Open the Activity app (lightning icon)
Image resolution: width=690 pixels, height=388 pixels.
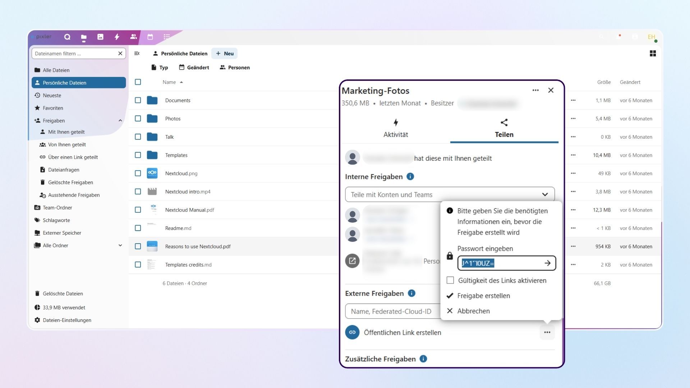tap(117, 37)
